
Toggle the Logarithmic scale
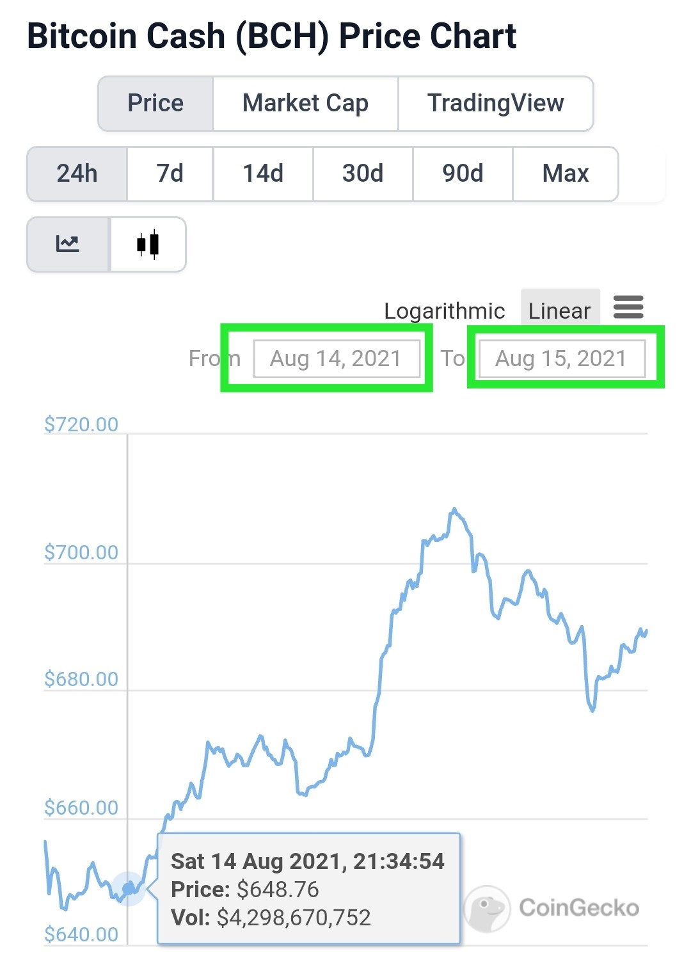444,311
